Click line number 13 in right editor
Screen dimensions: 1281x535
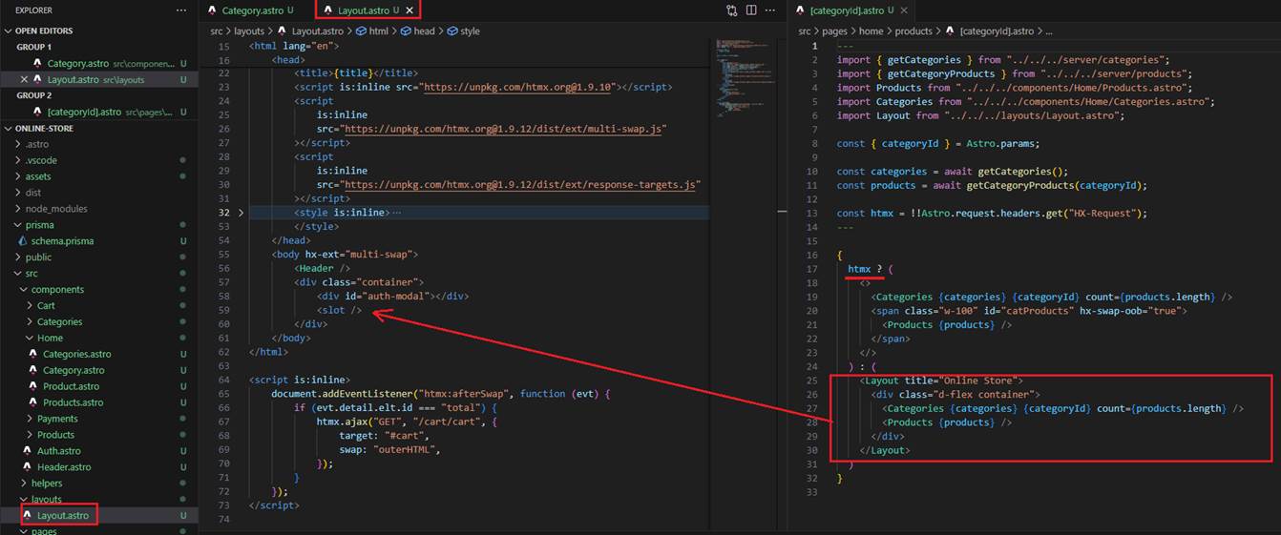point(812,213)
